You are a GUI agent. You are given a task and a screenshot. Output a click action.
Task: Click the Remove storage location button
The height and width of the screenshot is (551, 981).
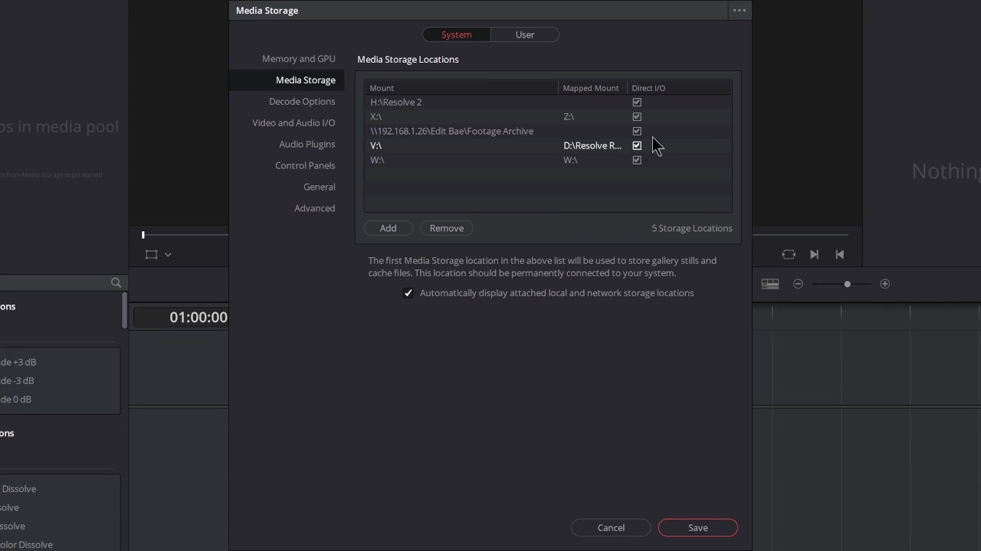pos(447,228)
